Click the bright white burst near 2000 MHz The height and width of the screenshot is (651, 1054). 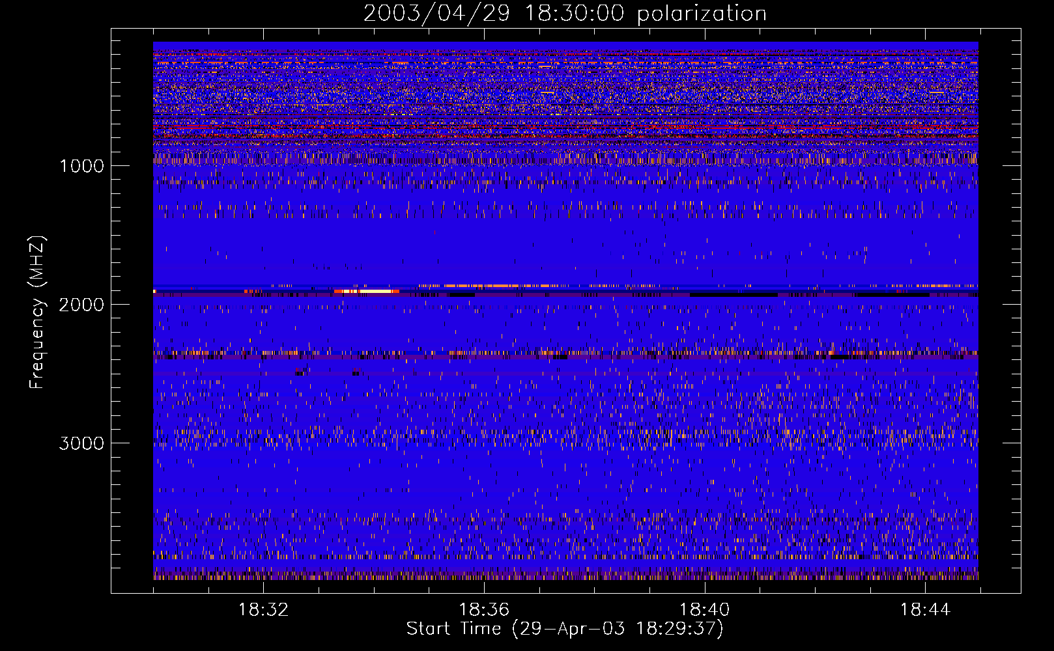pos(367,291)
